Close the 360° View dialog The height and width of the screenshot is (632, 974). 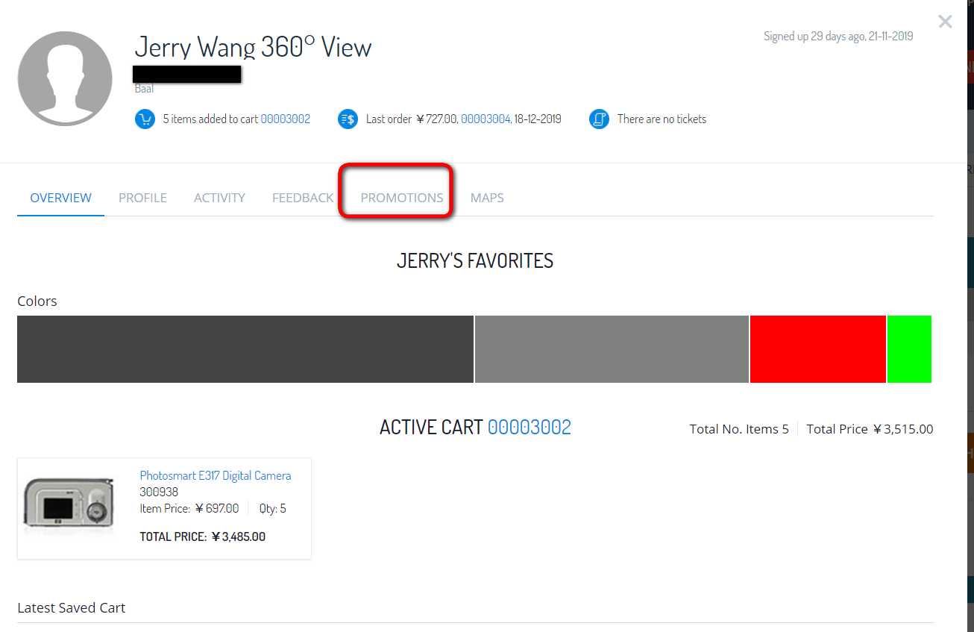[945, 22]
